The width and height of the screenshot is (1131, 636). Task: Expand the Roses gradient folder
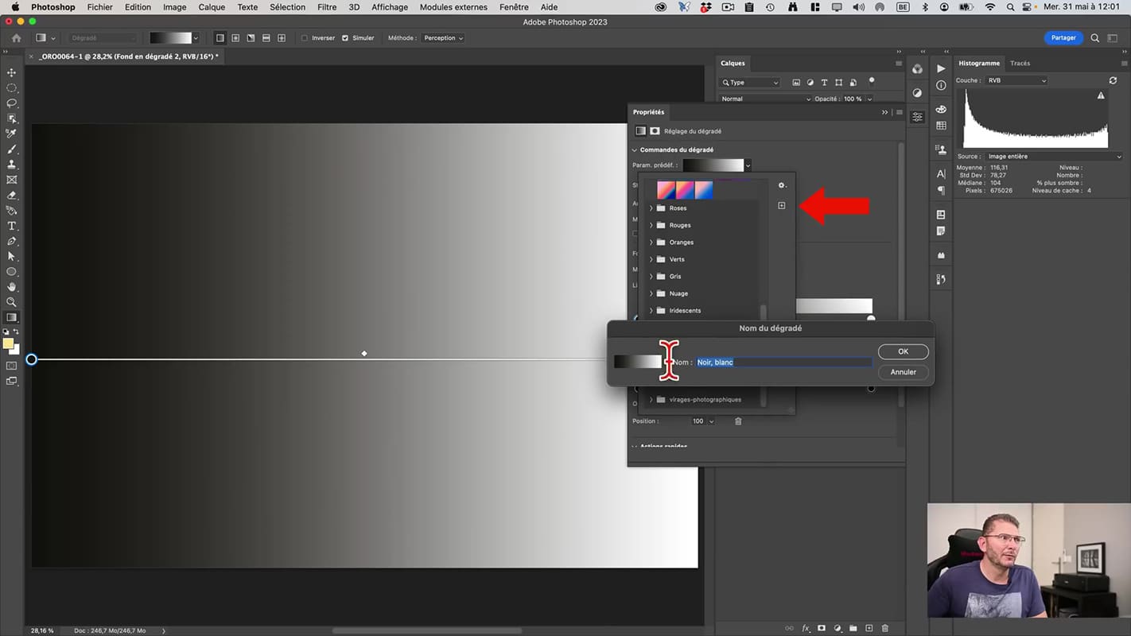tap(651, 208)
